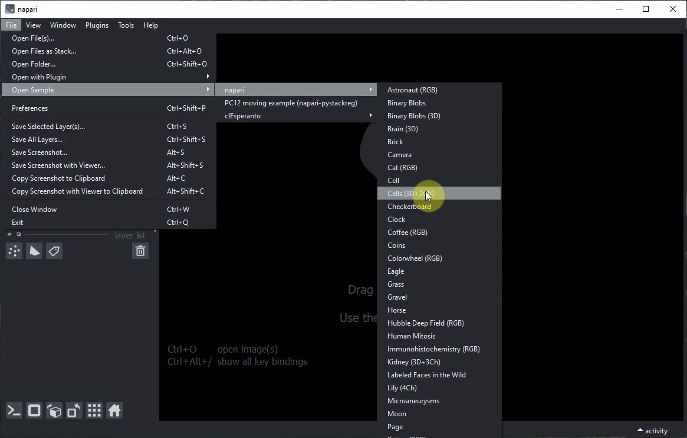Pick the Astronaut (RGB) sample

(x=412, y=90)
